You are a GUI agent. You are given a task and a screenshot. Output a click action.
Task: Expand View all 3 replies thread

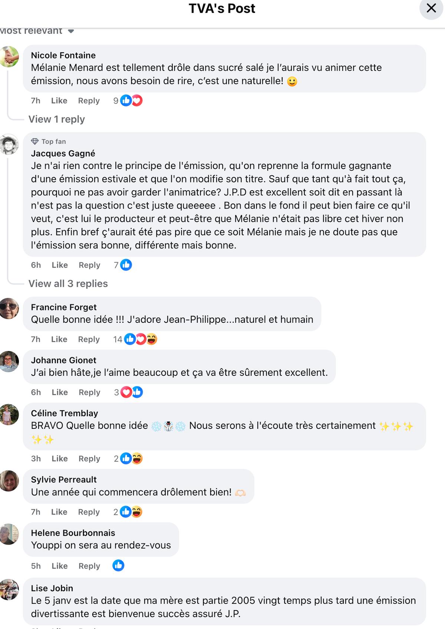coord(68,284)
